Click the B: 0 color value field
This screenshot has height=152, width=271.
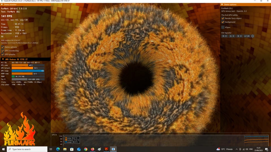(239, 36)
